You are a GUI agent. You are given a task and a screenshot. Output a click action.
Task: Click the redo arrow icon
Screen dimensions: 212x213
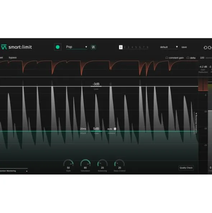pos(210,48)
